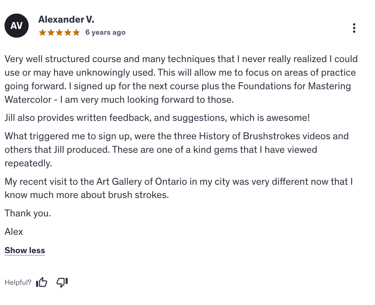Viewport: 375px width, 305px height.
Task: Click the third star in the rating
Action: pos(59,33)
